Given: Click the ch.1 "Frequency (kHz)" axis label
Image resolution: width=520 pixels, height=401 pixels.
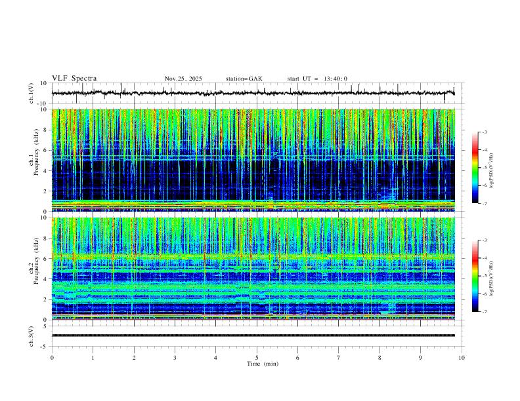Looking at the screenshot, I should click(x=37, y=153).
